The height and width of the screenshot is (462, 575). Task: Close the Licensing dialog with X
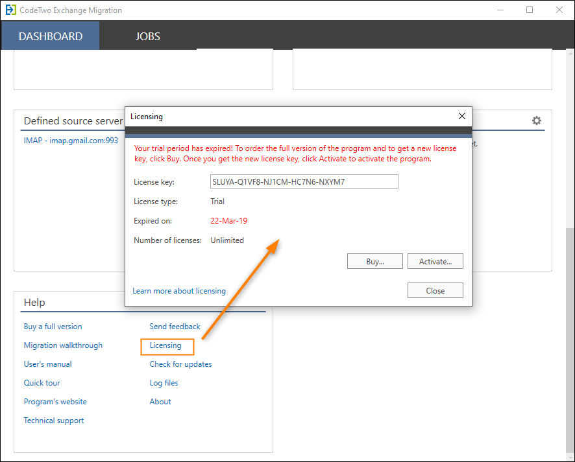point(461,116)
